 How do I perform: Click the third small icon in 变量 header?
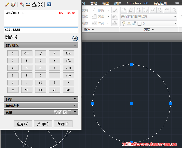pyautogui.click(x=65, y=112)
